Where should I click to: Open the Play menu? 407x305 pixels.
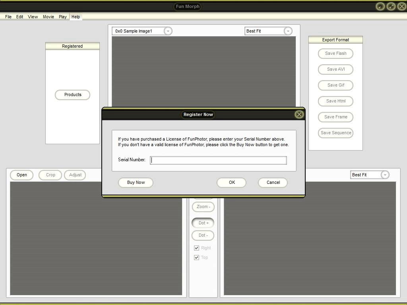(62, 17)
